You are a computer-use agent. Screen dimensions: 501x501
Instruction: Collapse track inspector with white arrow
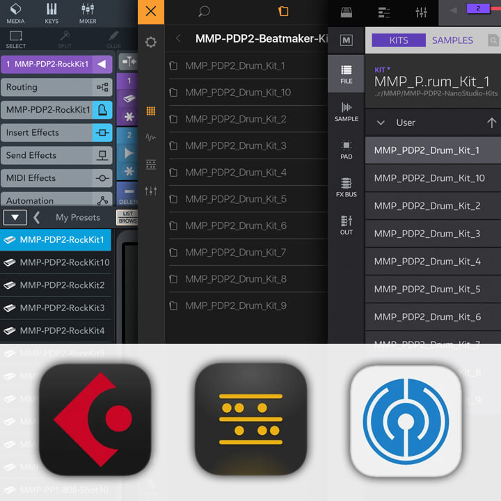102,64
